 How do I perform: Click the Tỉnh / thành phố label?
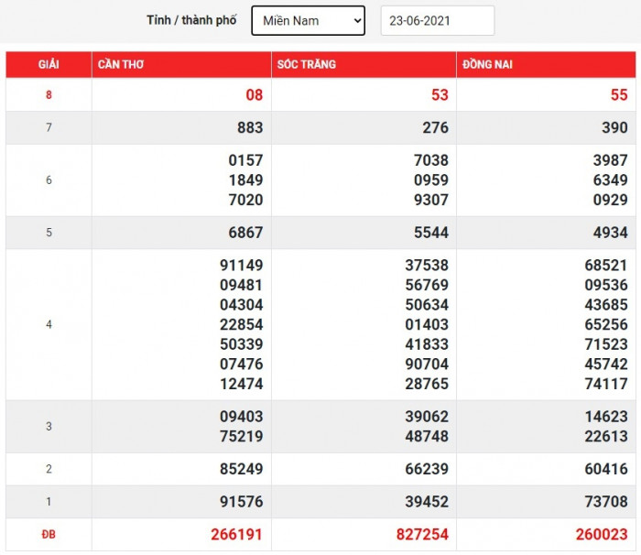[x=191, y=20]
